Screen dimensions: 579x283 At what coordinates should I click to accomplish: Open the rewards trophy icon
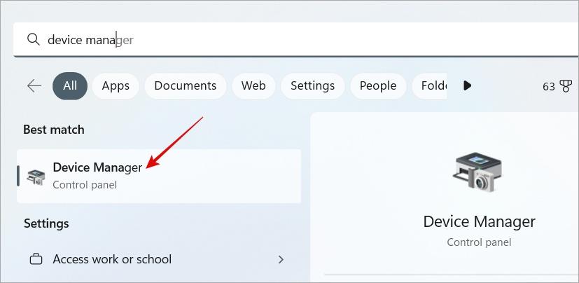[x=565, y=86]
